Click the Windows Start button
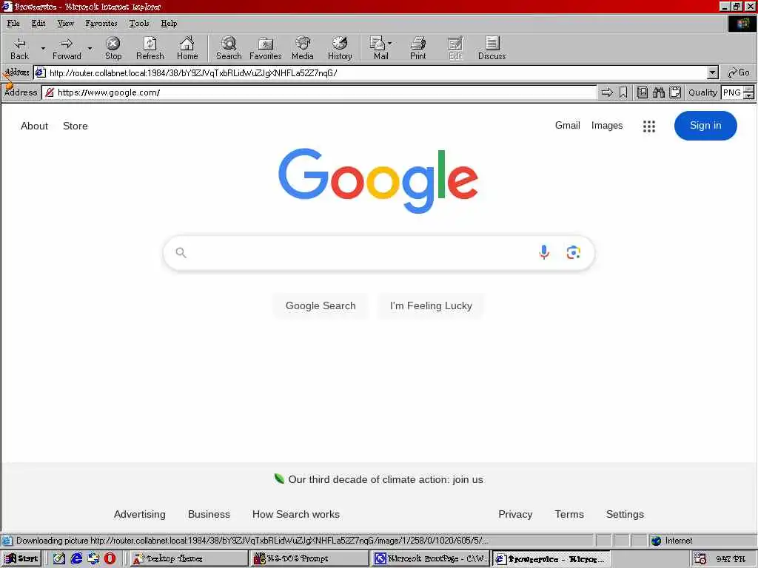 coord(21,558)
